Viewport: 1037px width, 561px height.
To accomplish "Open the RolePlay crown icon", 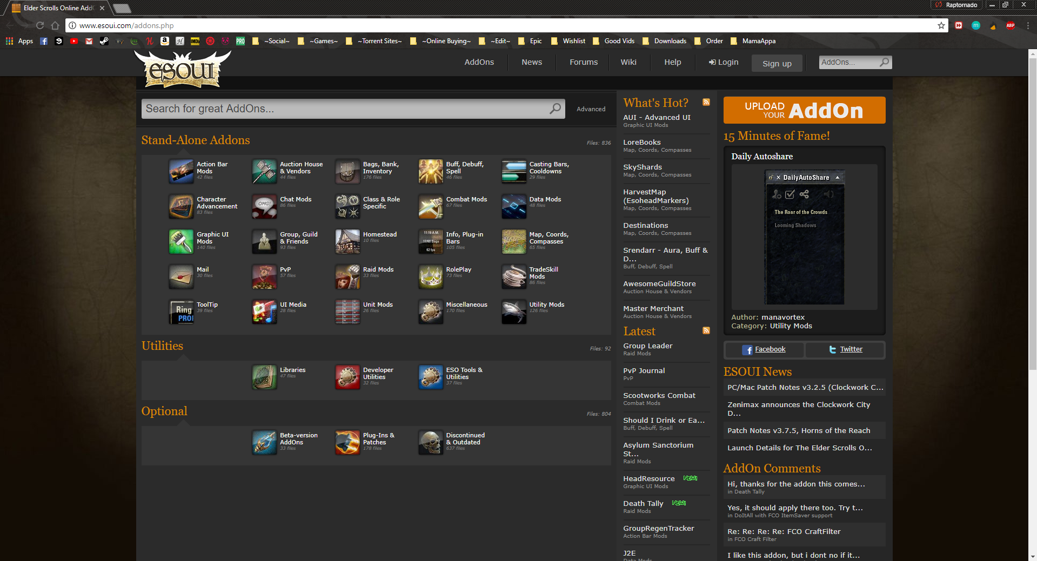I will 431,277.
